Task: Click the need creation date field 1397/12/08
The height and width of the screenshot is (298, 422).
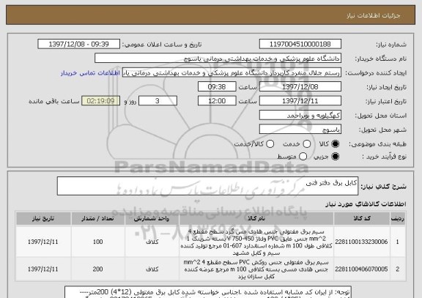Action: (300, 87)
